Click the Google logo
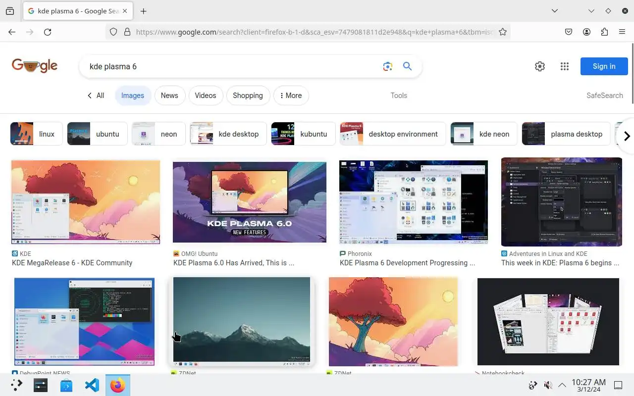 coord(35,66)
